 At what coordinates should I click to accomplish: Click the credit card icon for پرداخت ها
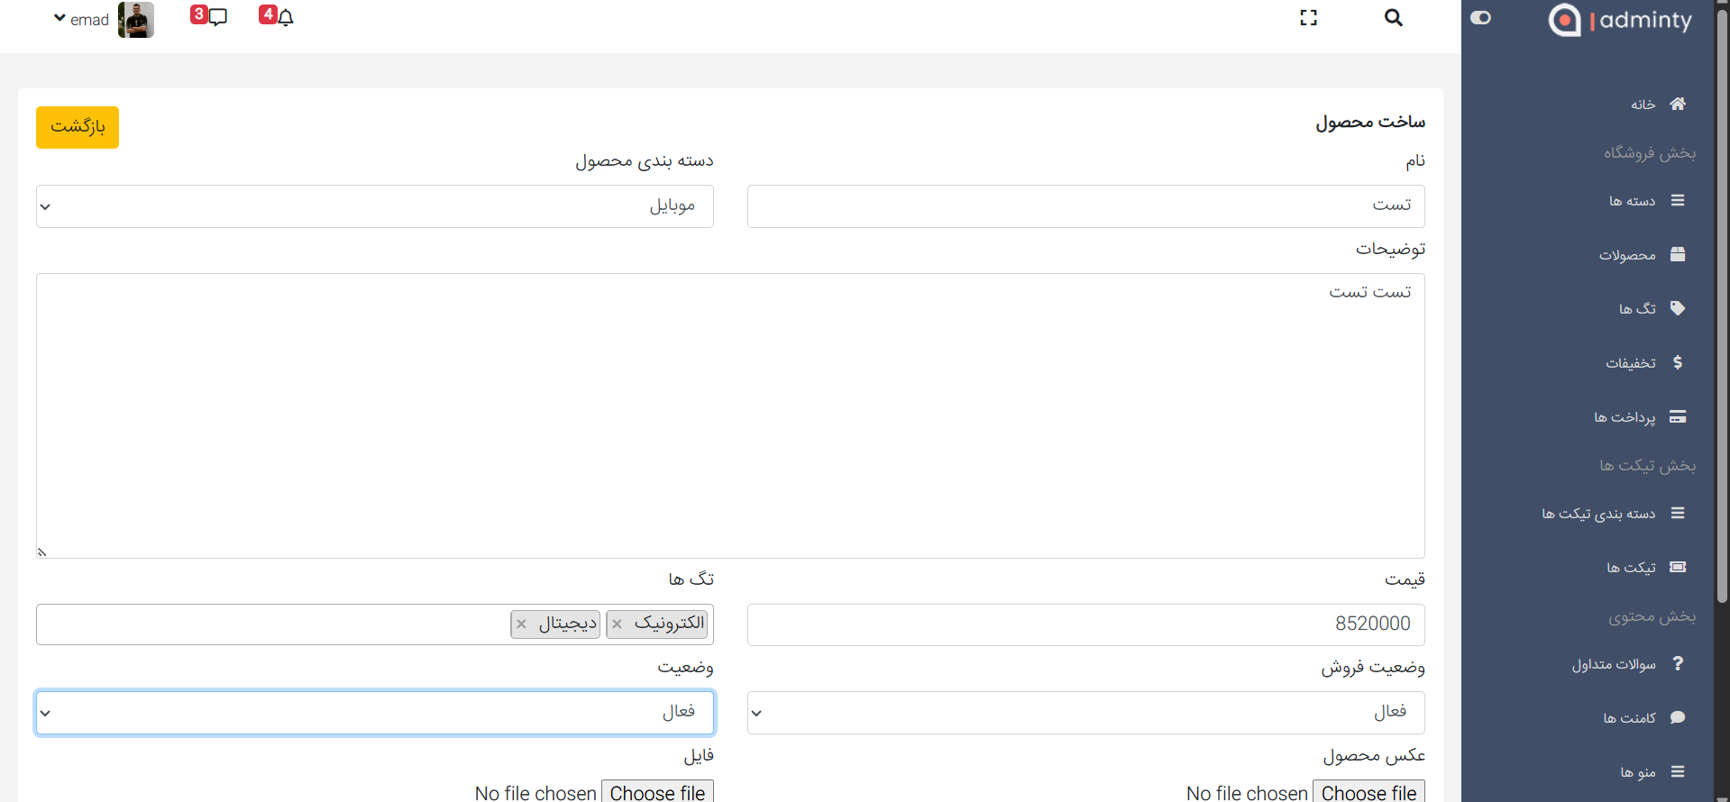coord(1677,416)
